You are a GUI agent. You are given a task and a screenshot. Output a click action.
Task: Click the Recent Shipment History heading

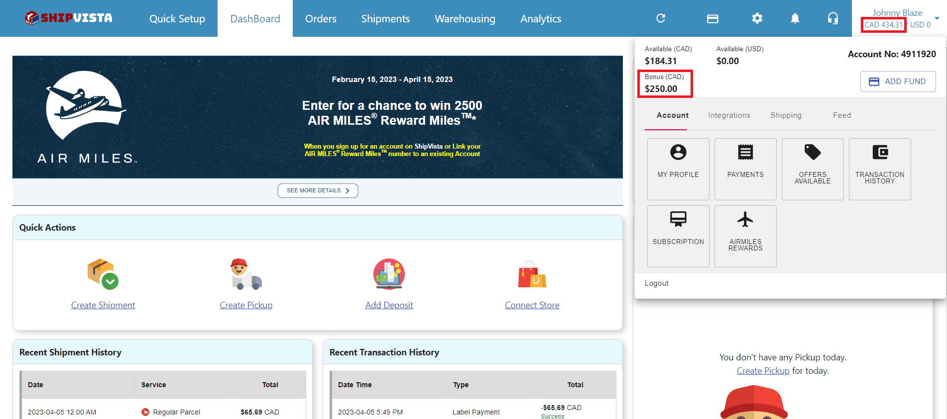[x=70, y=352]
